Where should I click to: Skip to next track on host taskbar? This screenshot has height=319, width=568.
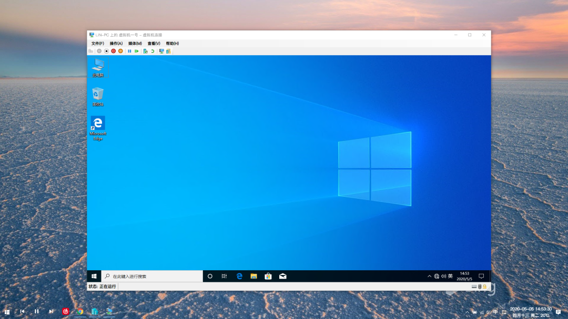tap(51, 312)
